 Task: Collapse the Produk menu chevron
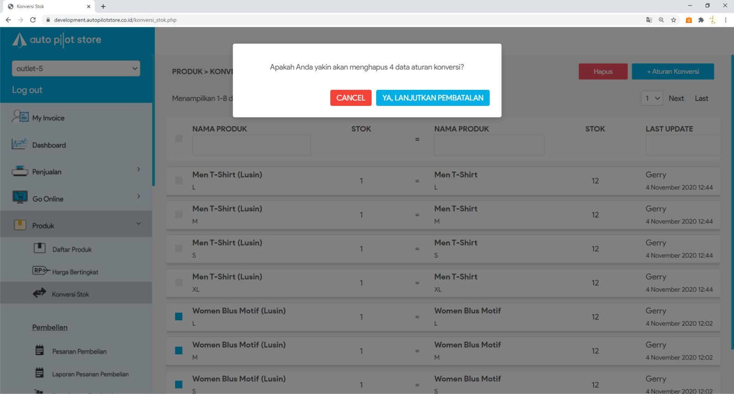[x=139, y=224]
